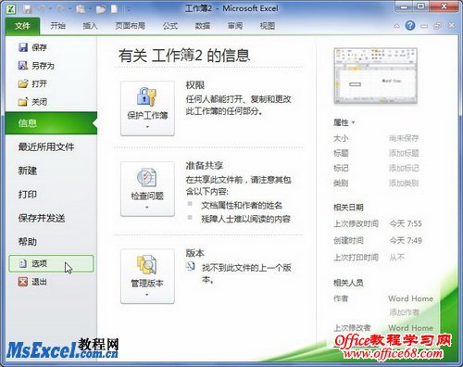Click the Permissions (权限) heading

pyautogui.click(x=195, y=85)
